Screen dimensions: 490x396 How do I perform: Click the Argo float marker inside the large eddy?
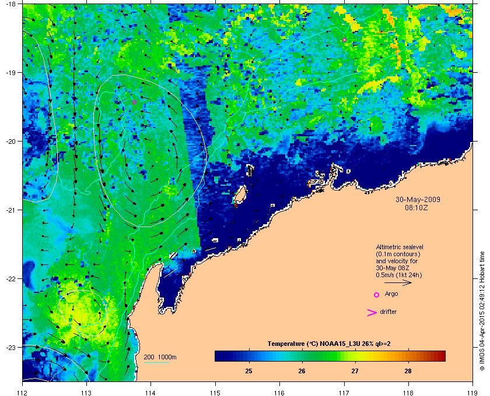pyautogui.click(x=134, y=102)
